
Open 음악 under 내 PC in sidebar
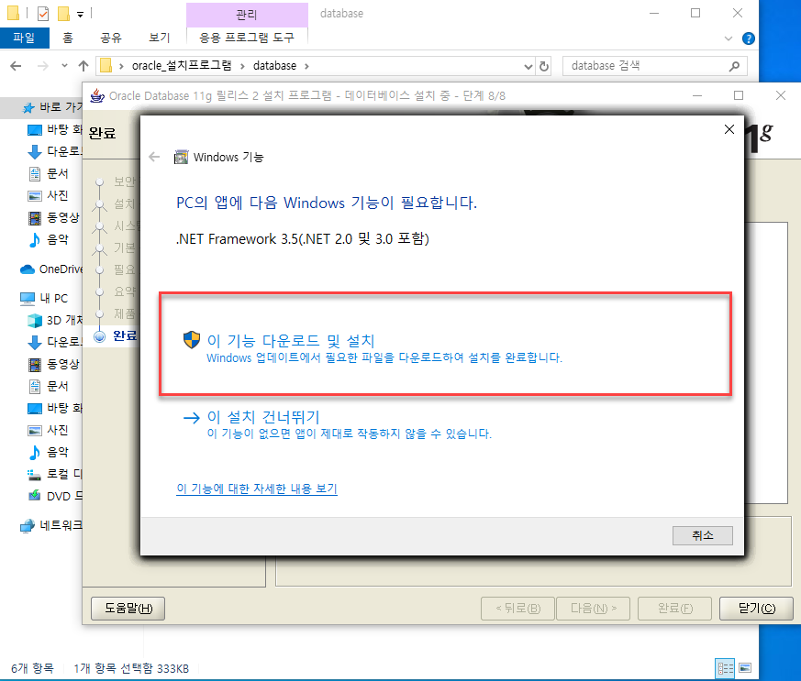[x=50, y=452]
